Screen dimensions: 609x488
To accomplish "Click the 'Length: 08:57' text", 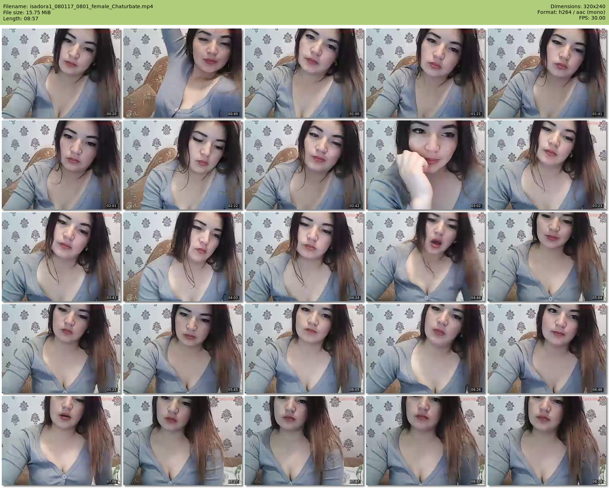I will [21, 19].
